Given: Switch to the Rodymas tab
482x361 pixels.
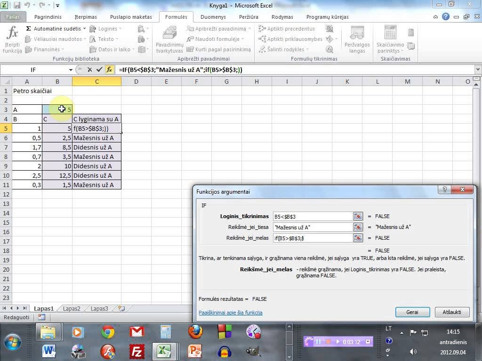Looking at the screenshot, I should point(282,17).
